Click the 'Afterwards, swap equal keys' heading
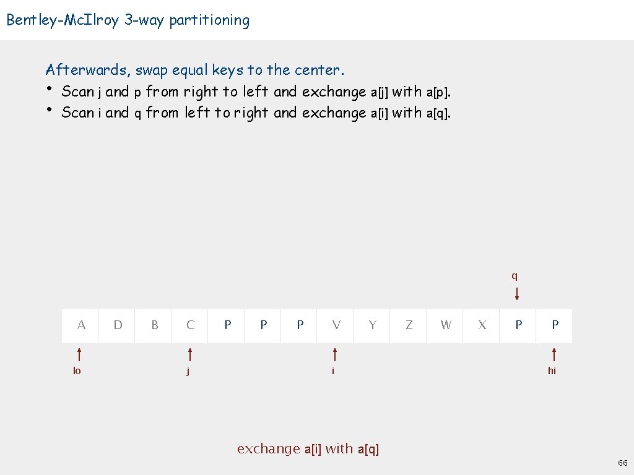 [195, 70]
